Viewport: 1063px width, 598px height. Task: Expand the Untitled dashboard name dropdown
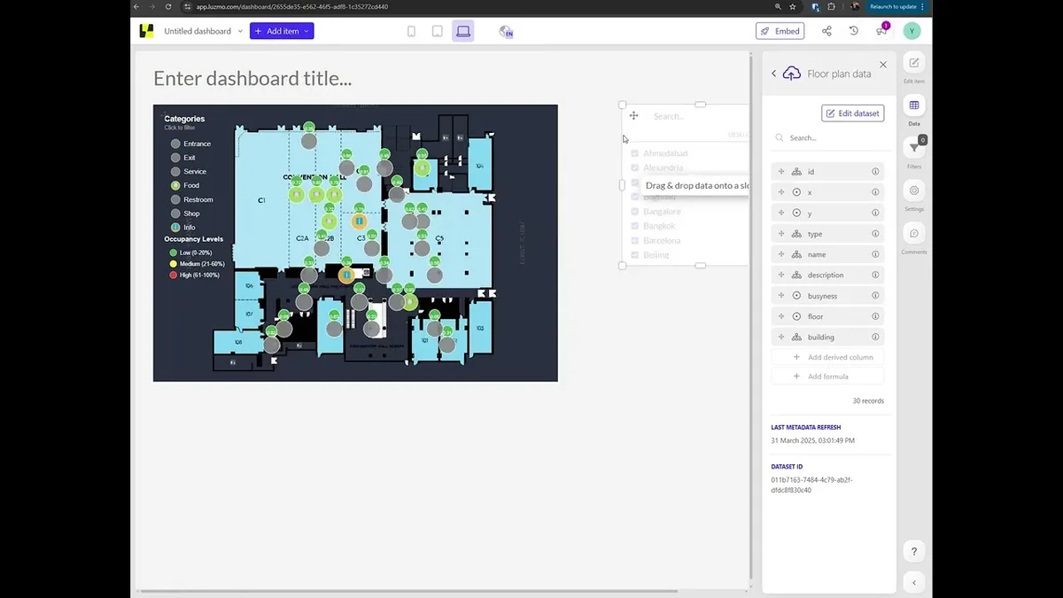239,31
